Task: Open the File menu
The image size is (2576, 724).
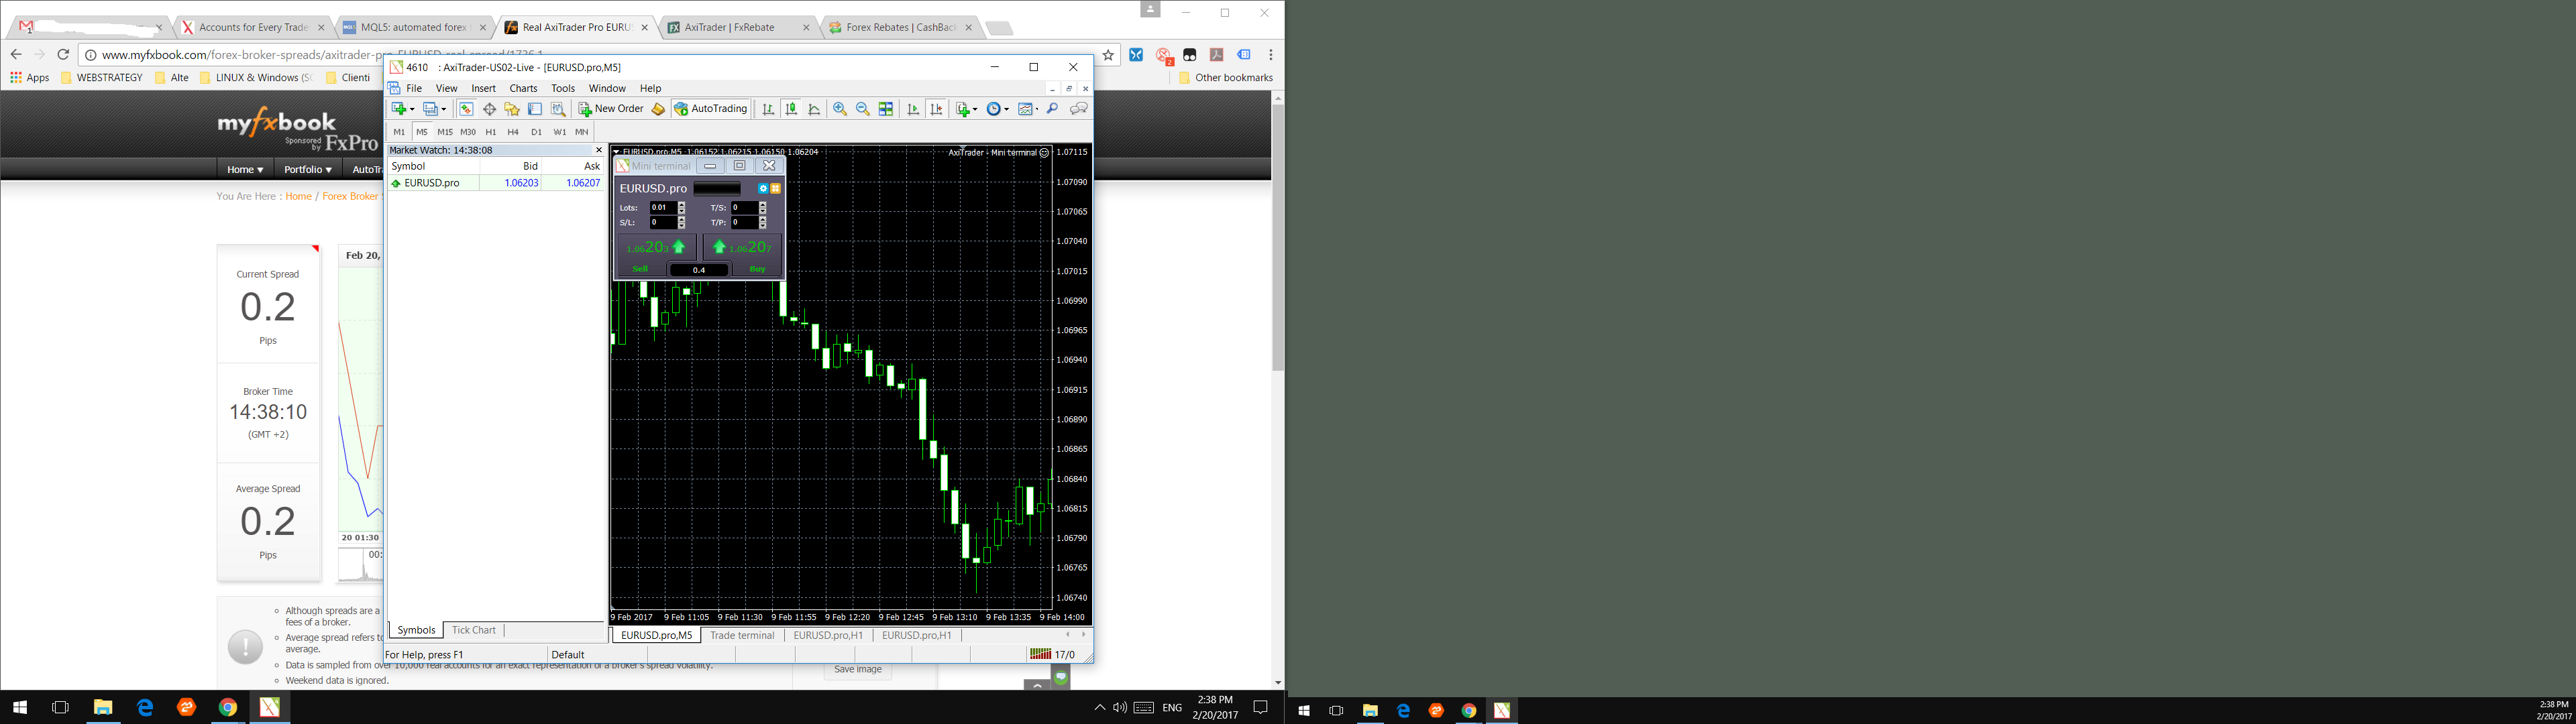Action: point(414,88)
